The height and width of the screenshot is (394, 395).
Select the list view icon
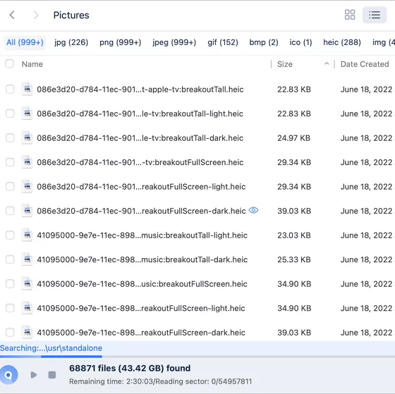[375, 15]
